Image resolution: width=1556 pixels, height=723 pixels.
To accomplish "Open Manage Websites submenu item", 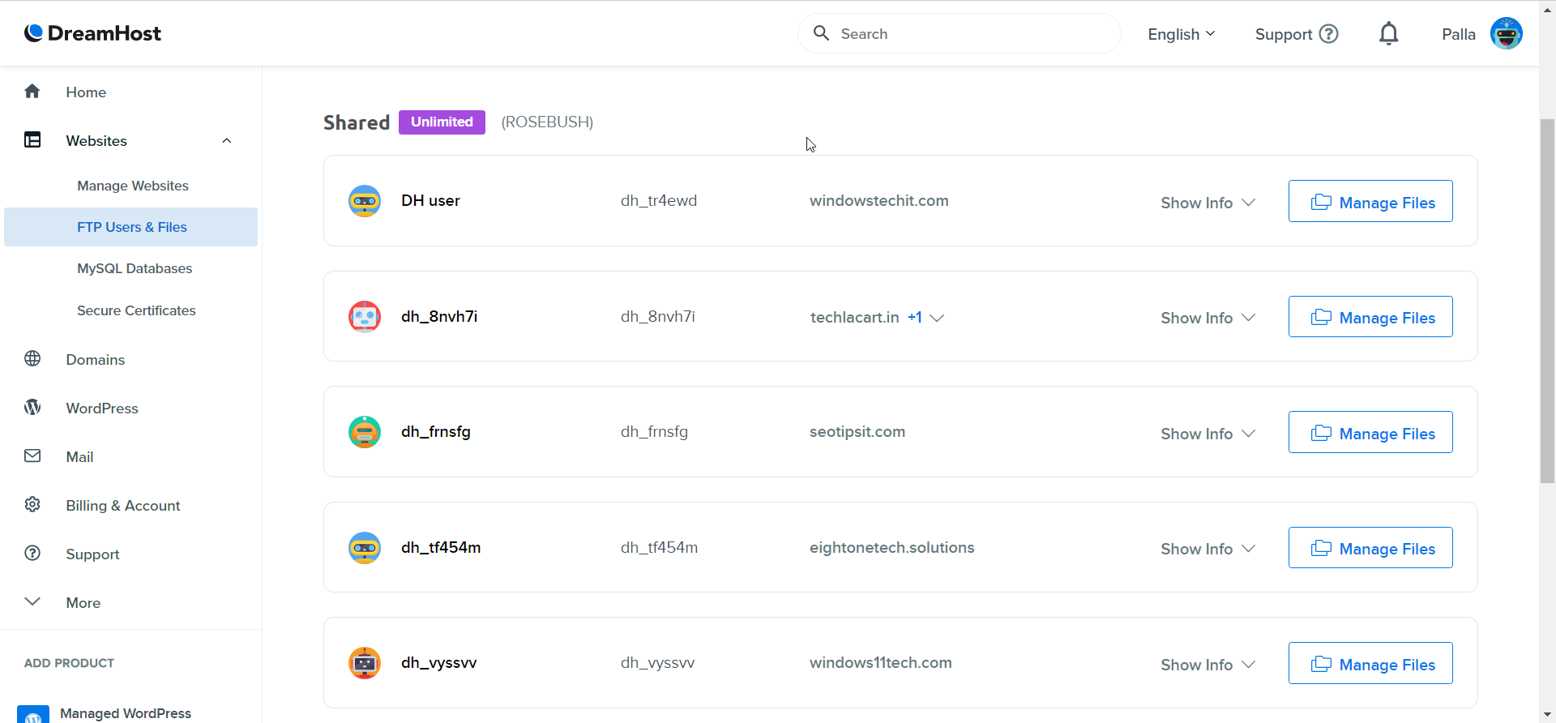I will tap(133, 186).
